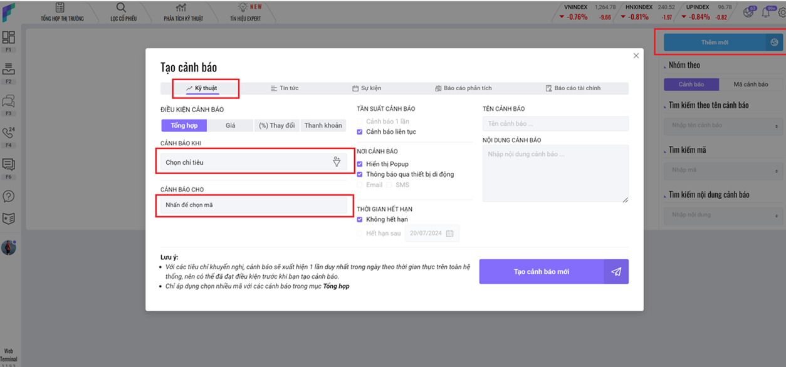Open Tổng hợp thị trường from top toolbar
This screenshot has width=786, height=367.
63,12
